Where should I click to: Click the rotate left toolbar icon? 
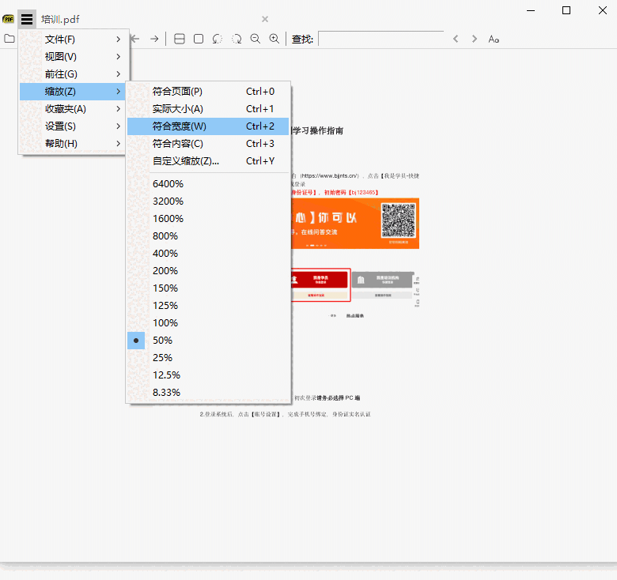[x=218, y=39]
